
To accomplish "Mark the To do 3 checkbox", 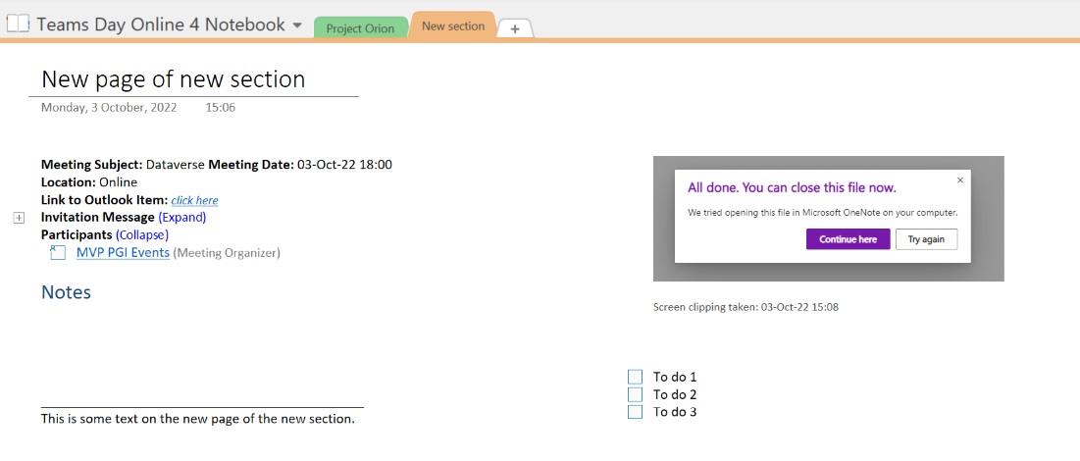I will (x=636, y=412).
